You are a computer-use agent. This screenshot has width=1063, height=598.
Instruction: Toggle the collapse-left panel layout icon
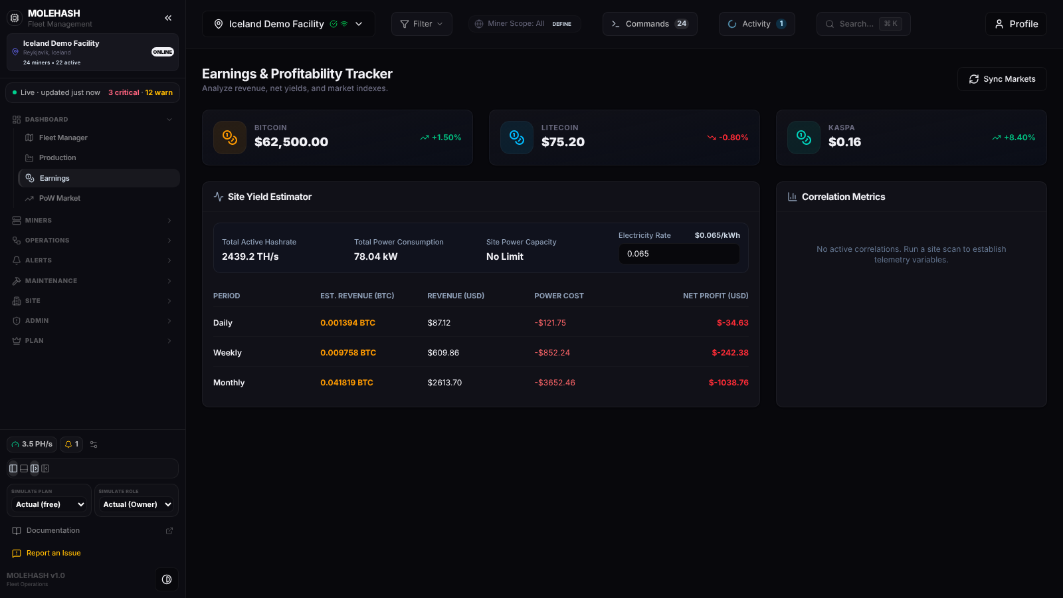click(x=45, y=468)
